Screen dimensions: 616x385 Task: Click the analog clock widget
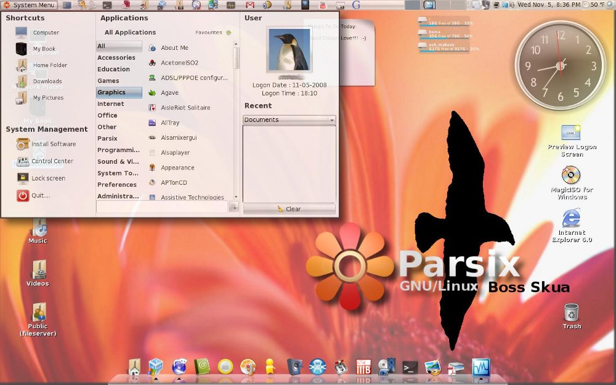[x=561, y=65]
